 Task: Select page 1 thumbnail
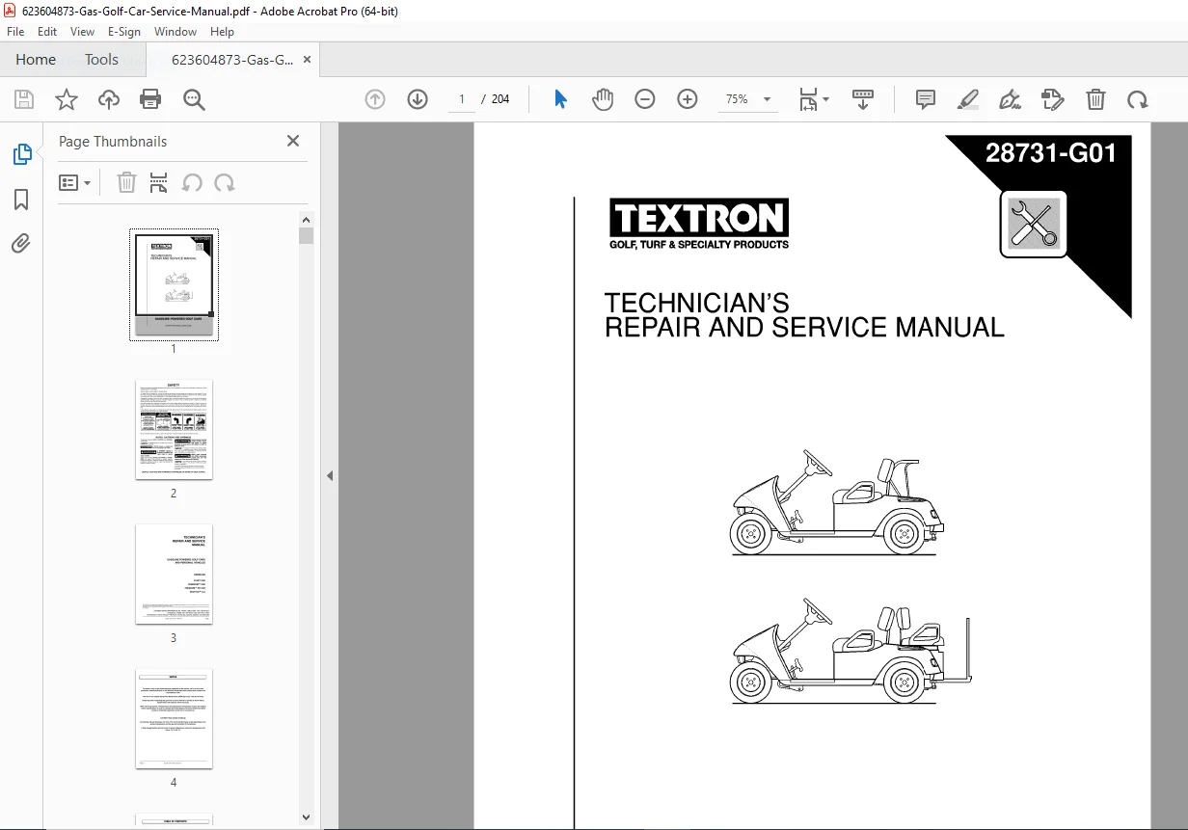pyautogui.click(x=175, y=285)
